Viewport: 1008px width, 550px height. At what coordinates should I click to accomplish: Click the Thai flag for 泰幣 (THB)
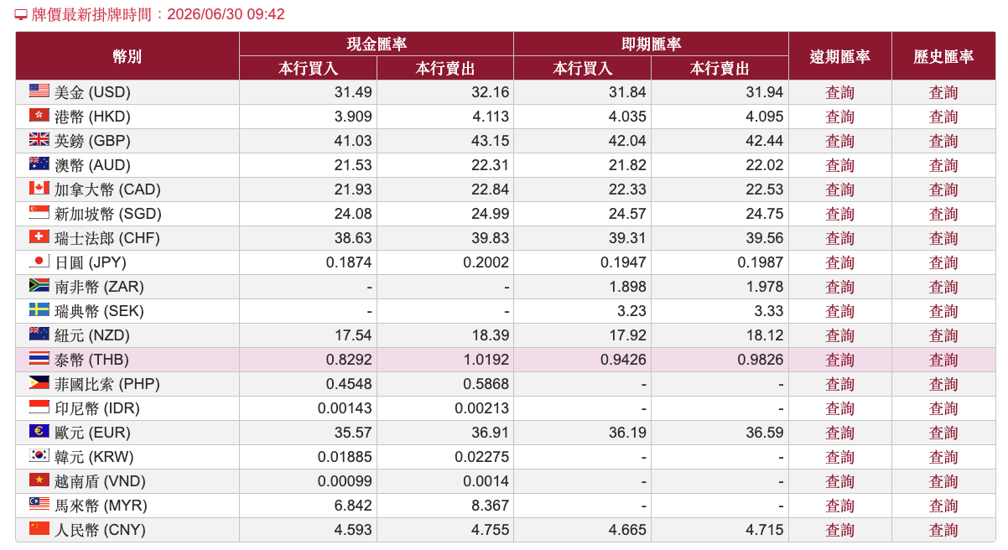tap(39, 358)
